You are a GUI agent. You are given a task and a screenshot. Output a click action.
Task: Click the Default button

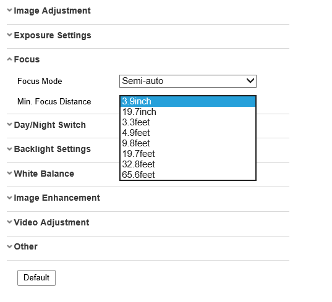[x=36, y=278]
